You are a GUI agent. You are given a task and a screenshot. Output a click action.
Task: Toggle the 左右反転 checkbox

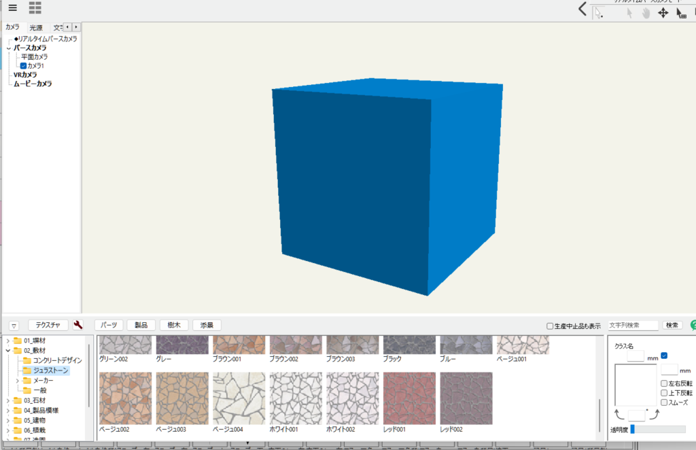[x=664, y=383]
